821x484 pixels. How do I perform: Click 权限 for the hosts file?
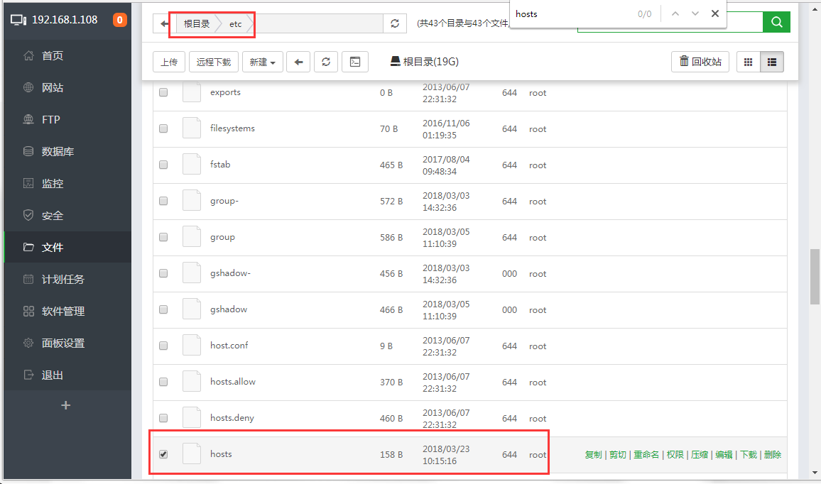(675, 455)
